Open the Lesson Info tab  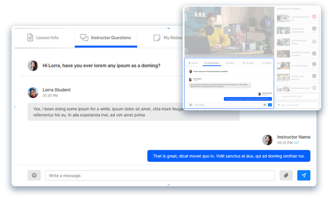[x=43, y=37]
